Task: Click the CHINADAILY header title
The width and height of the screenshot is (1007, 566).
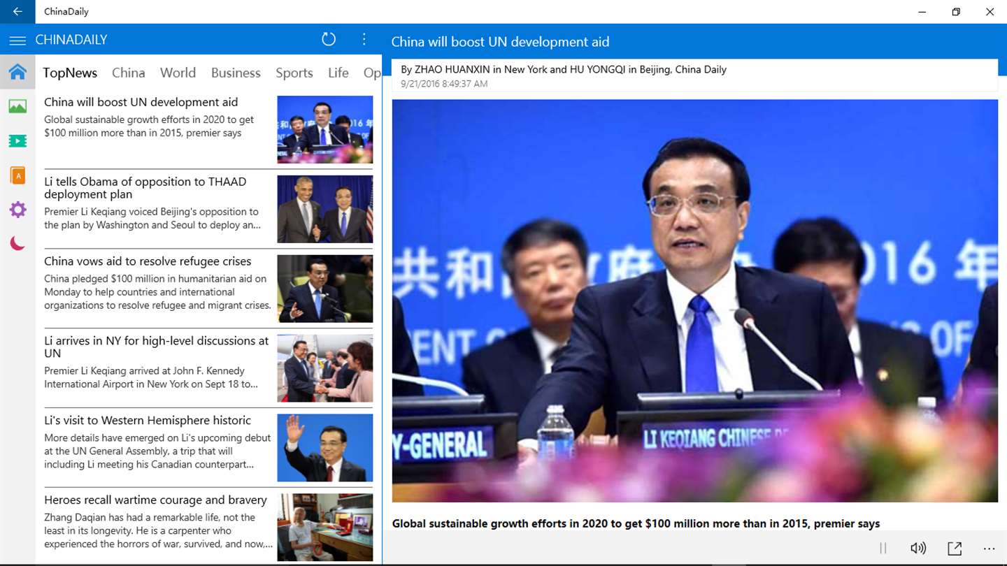Action: click(x=71, y=40)
